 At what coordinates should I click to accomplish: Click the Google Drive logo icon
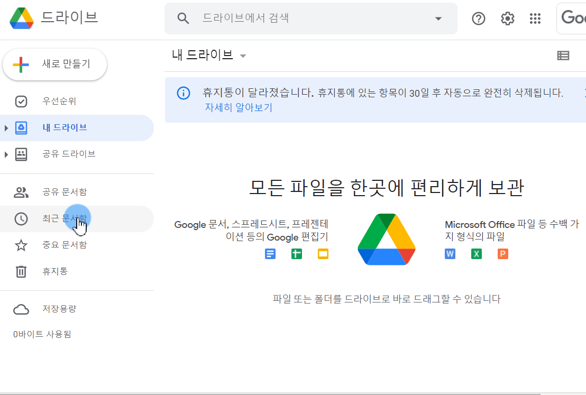22,18
